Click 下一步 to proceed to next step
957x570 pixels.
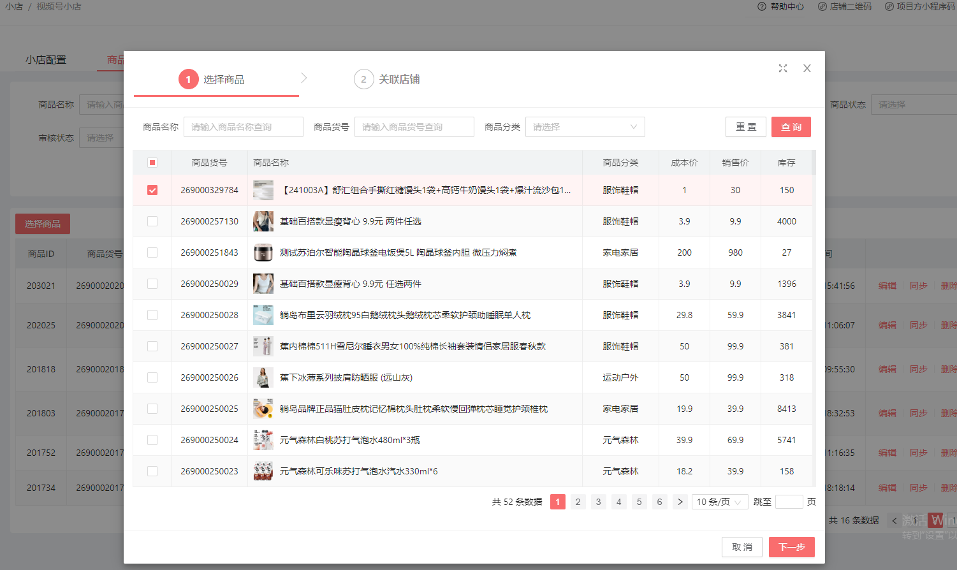point(791,547)
